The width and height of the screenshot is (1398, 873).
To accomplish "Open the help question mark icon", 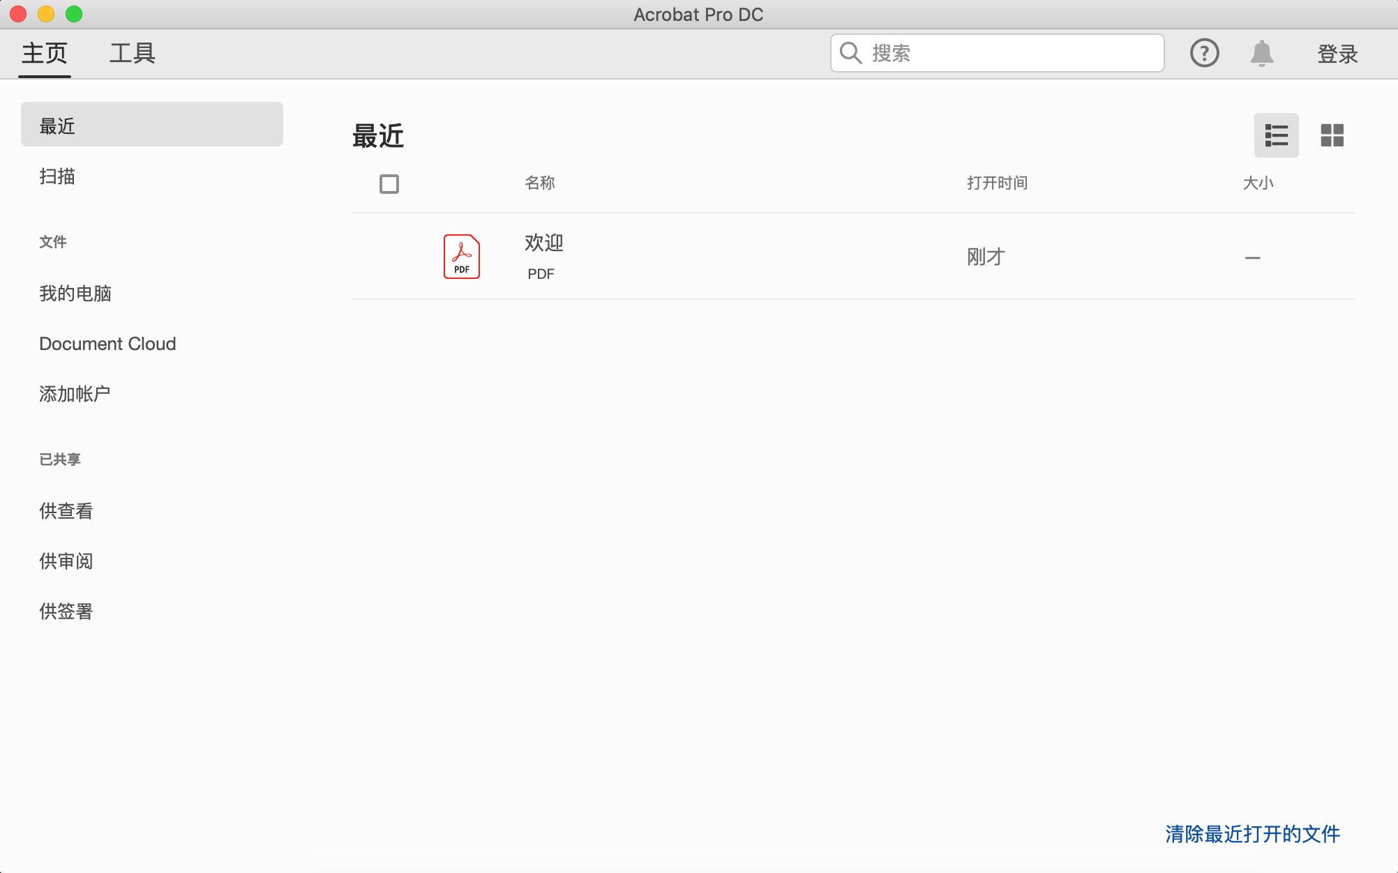I will [1204, 53].
